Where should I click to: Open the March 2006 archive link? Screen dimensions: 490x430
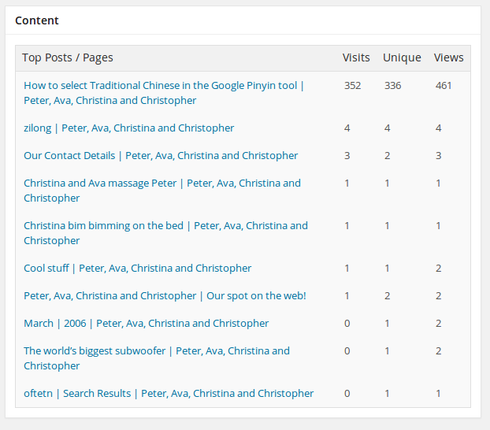(x=147, y=323)
